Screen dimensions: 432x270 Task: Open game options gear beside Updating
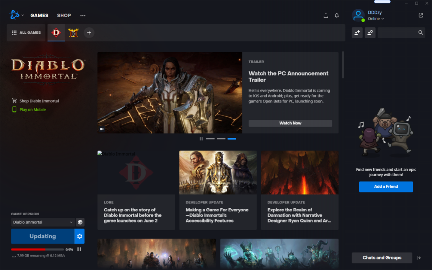point(80,236)
